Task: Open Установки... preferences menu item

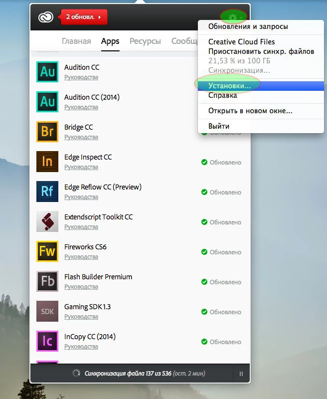Action: [261, 86]
